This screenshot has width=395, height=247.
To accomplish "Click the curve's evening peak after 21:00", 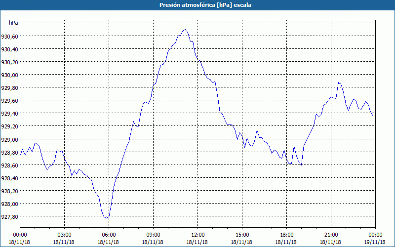I will coord(339,82).
